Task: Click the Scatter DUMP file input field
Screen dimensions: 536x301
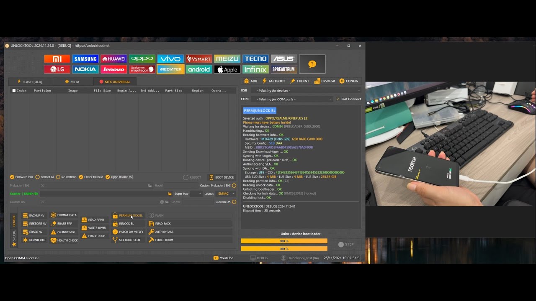Action: tap(103, 194)
